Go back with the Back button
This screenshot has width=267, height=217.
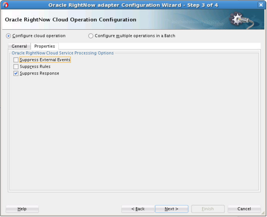click(x=138, y=209)
